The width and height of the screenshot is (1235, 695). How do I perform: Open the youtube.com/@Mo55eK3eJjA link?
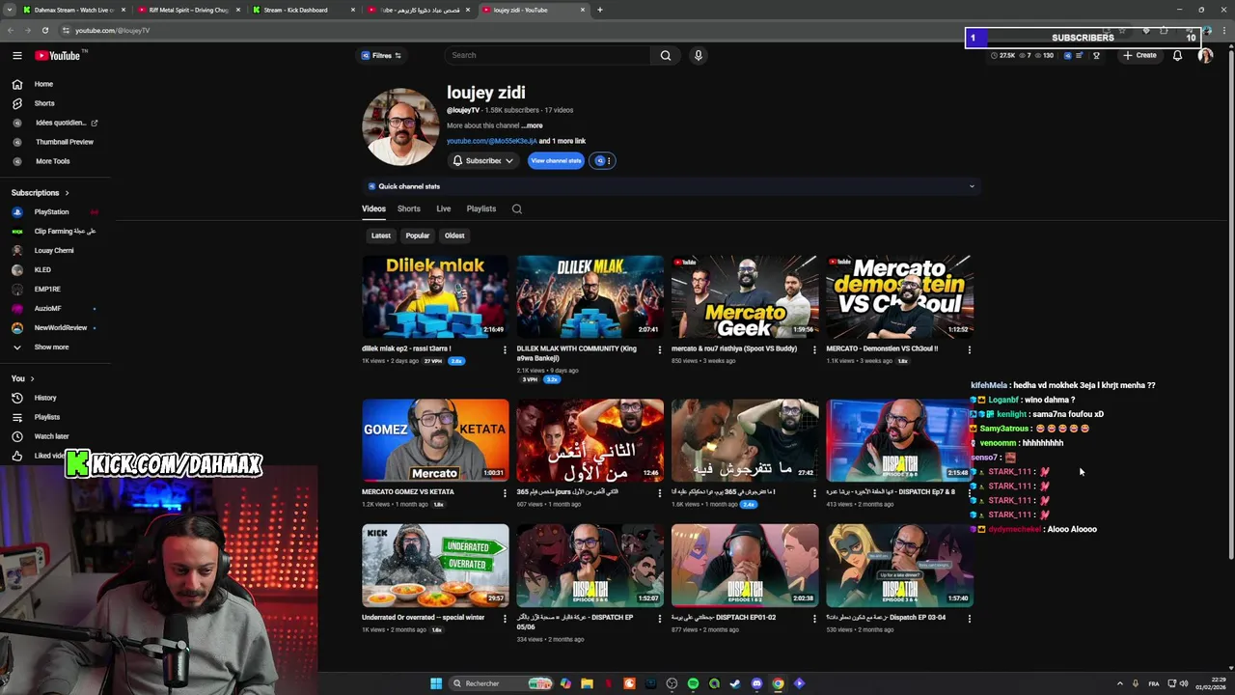492,141
